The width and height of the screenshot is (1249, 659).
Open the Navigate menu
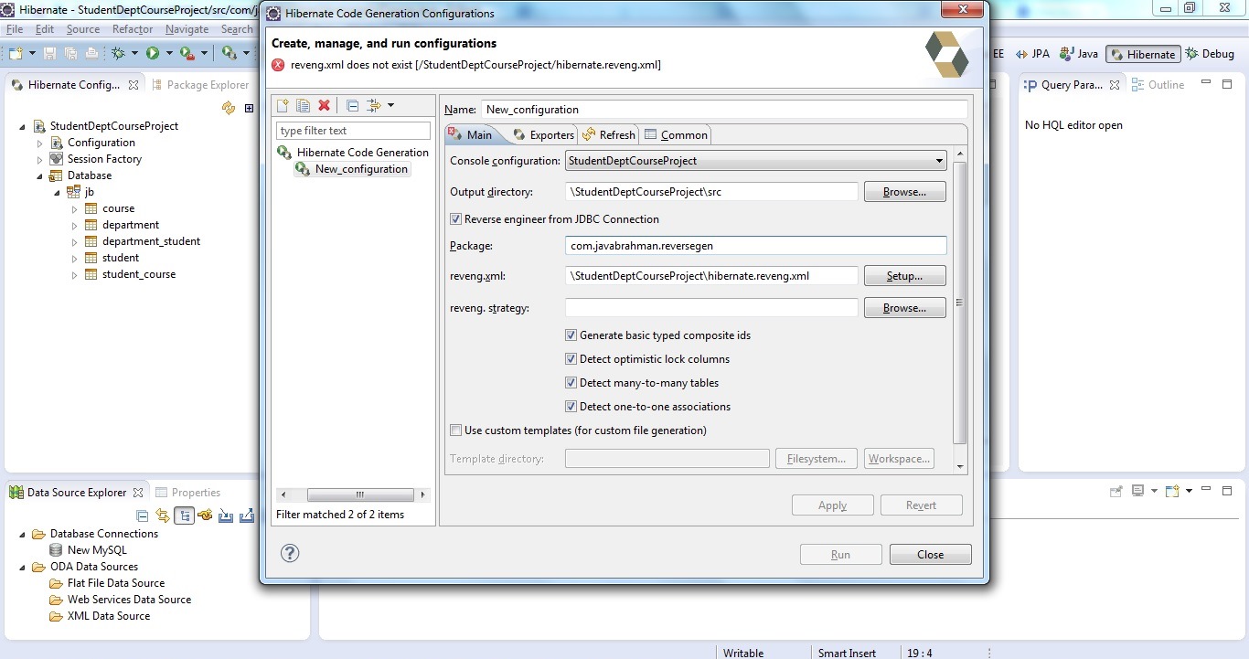click(187, 29)
